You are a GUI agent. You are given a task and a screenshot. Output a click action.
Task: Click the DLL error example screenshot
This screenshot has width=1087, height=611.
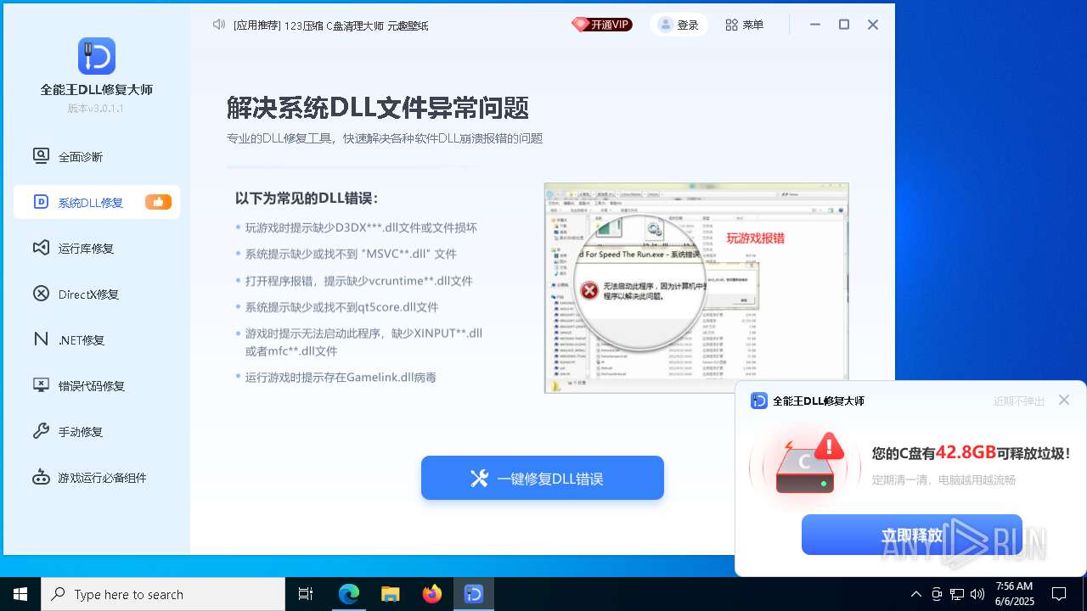pyautogui.click(x=696, y=288)
